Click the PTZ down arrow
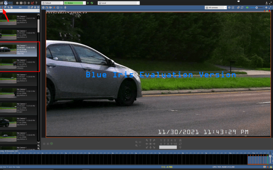The image size is (273, 170). coord(150,147)
